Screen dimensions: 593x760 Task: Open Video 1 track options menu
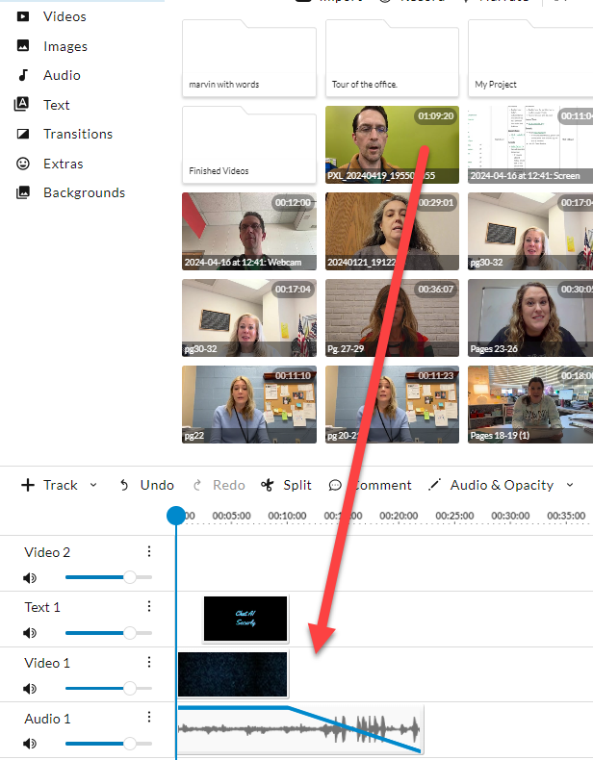click(149, 662)
